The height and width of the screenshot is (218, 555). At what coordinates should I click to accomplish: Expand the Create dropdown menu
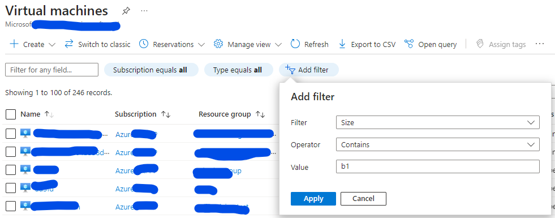tap(33, 44)
